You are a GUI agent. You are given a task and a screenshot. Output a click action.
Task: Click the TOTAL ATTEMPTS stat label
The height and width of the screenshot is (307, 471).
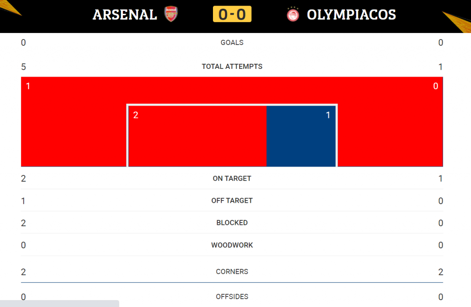[232, 67]
